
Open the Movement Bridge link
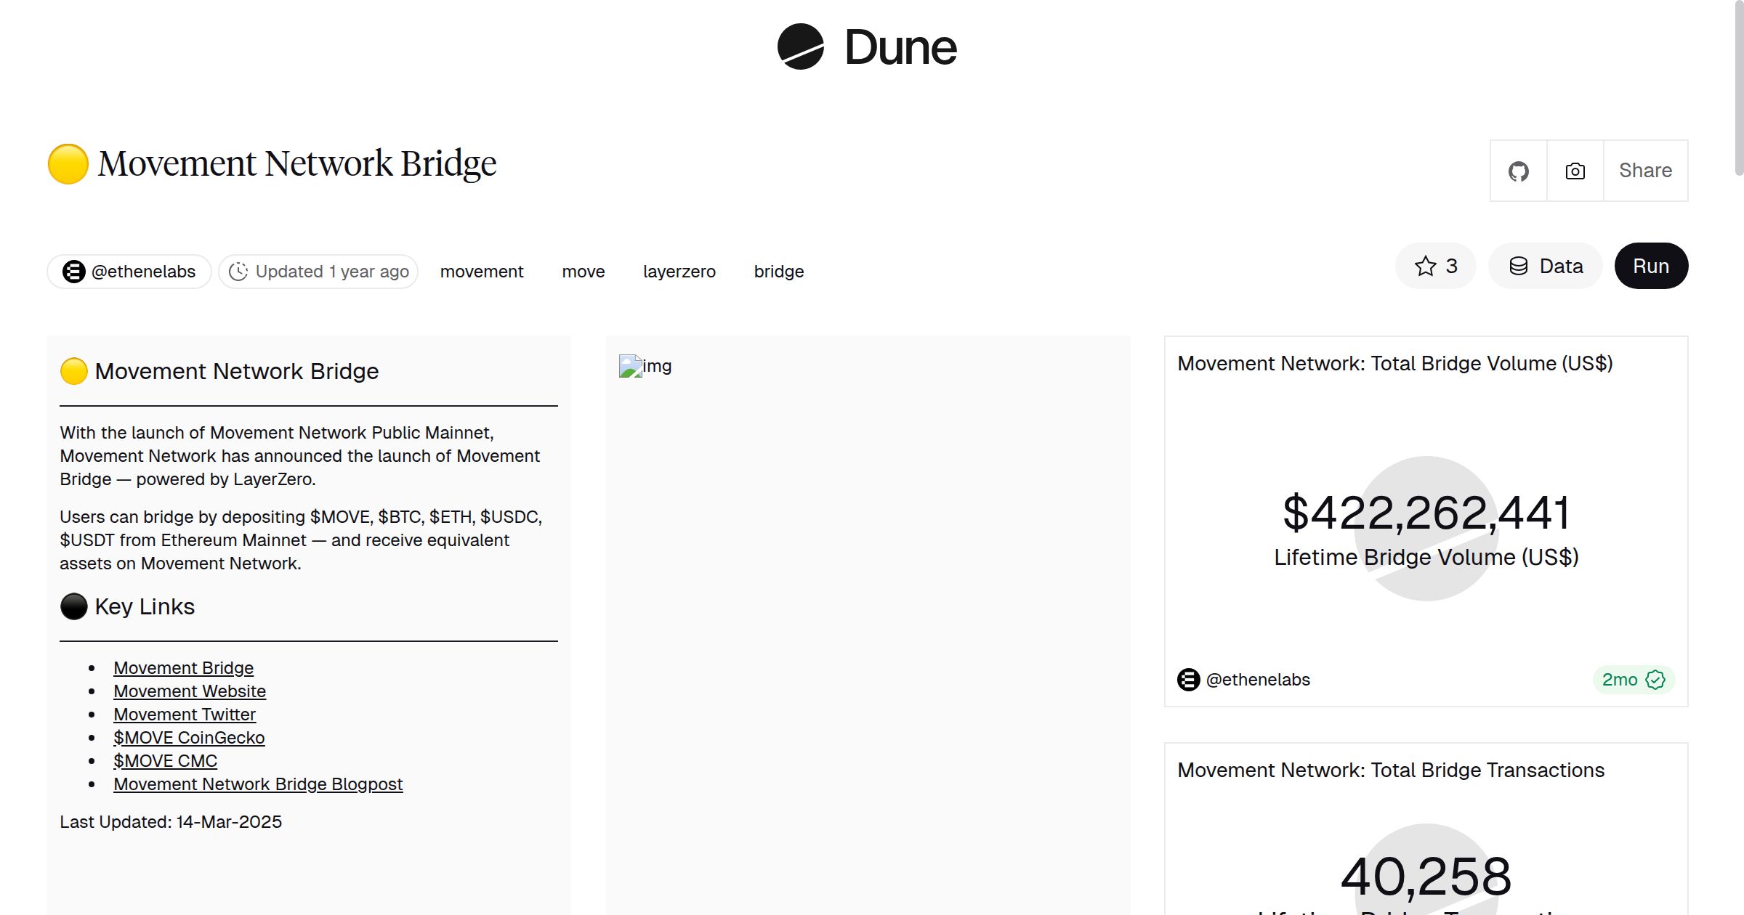(183, 668)
